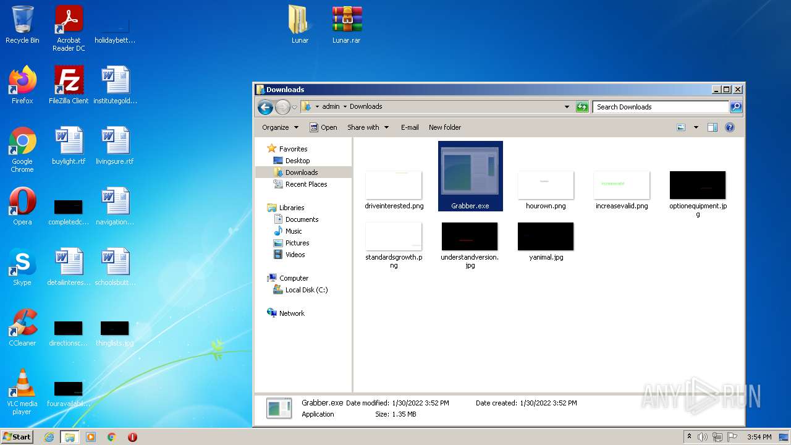The height and width of the screenshot is (445, 791).
Task: Select Lunar.rar archive on desktop
Action: click(346, 25)
